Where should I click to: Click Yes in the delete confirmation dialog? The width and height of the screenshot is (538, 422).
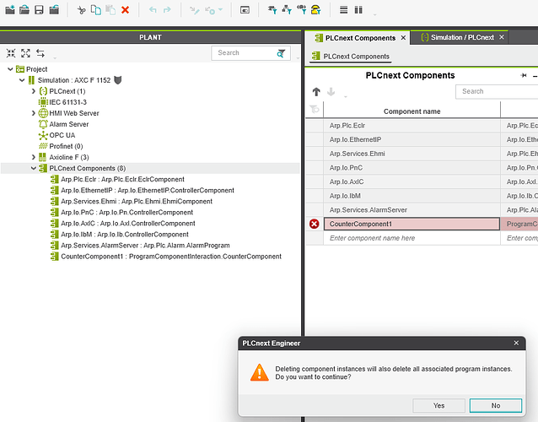[438, 405]
